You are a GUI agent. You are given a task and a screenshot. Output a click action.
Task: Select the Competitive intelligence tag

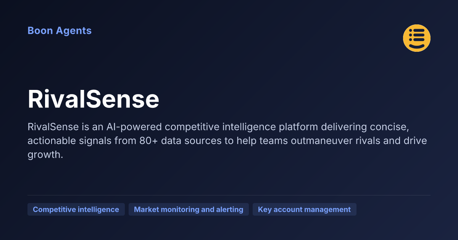(76, 210)
